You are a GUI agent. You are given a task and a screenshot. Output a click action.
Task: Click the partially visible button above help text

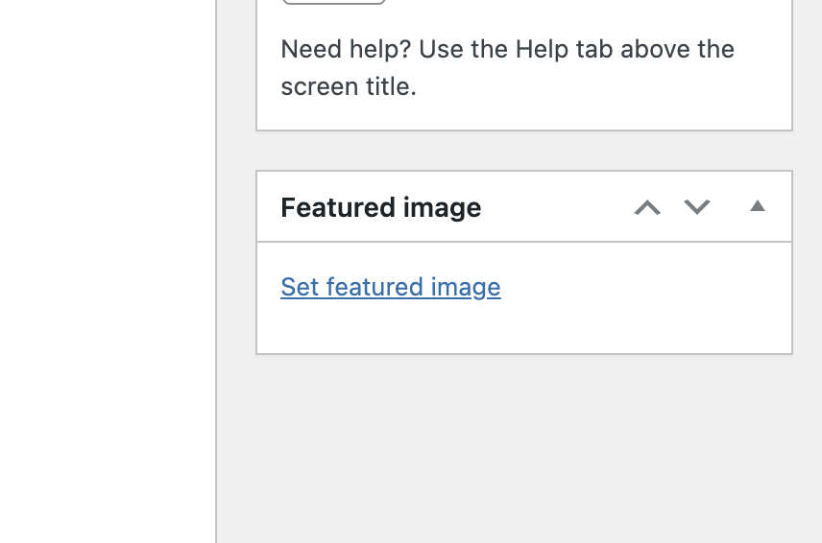click(334, 2)
